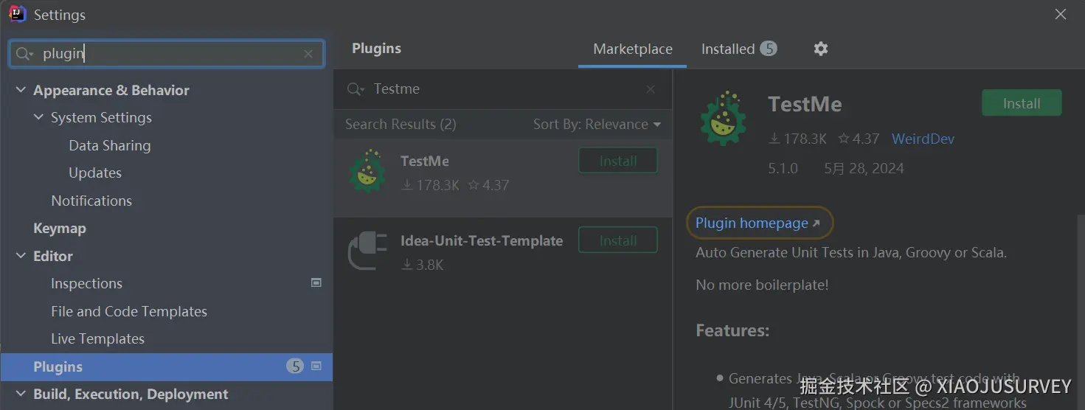Collapse the Appearance & Behavior section
Screen dimensions: 1085x410
tap(21, 90)
